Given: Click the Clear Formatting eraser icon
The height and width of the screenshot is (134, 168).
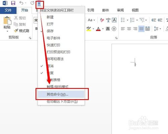Looking at the screenshot, I should [x=102, y=20].
